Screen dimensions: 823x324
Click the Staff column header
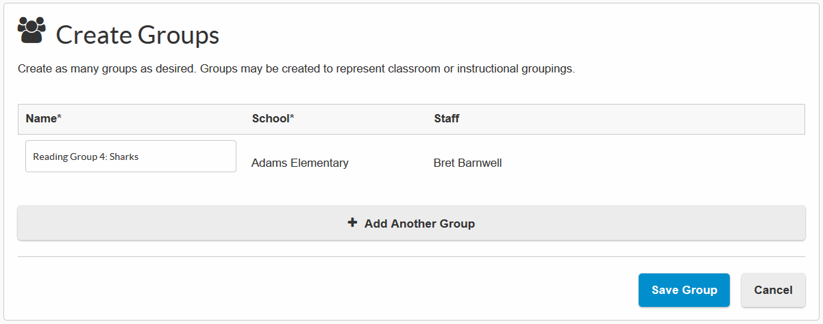pyautogui.click(x=447, y=118)
